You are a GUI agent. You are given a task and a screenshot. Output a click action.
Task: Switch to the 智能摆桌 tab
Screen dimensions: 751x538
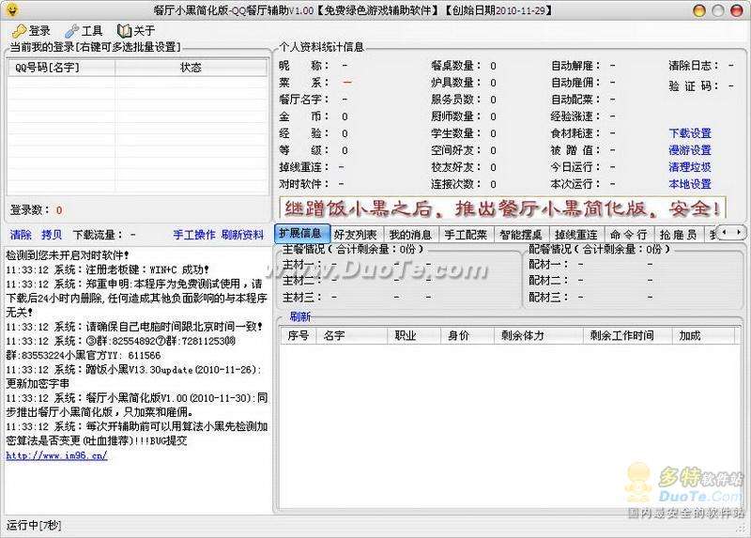[x=521, y=235]
